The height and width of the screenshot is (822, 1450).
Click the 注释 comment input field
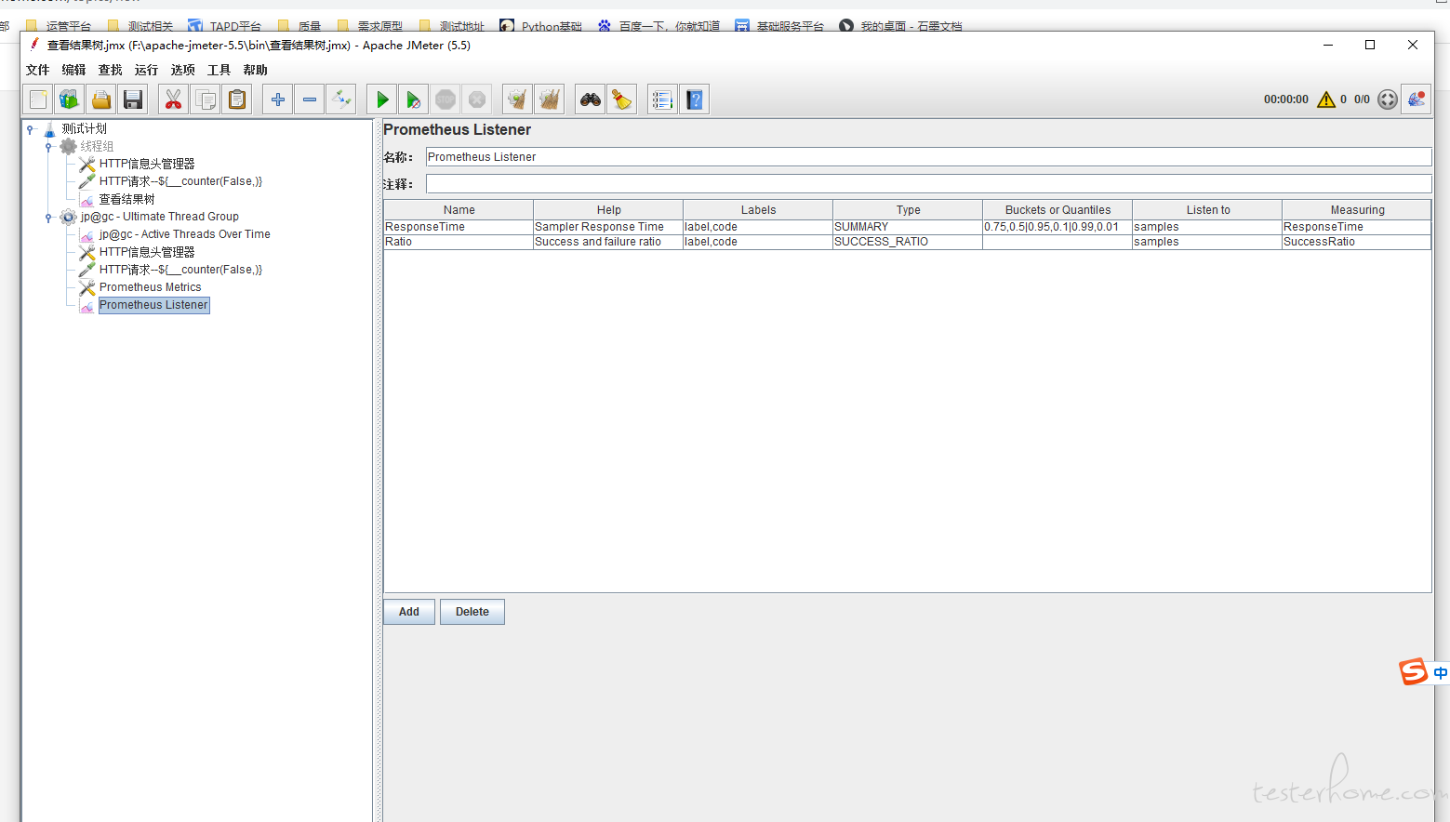pyautogui.click(x=928, y=184)
